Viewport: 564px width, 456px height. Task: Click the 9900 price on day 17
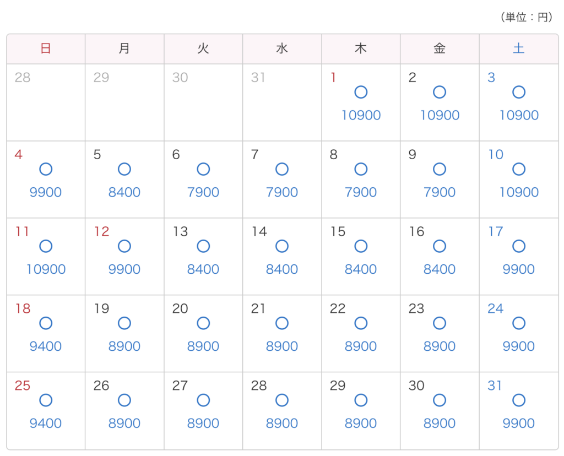point(519,269)
